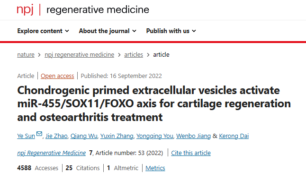Click the regenerative medicine journal title header
The image size is (306, 181).
coord(98,10)
